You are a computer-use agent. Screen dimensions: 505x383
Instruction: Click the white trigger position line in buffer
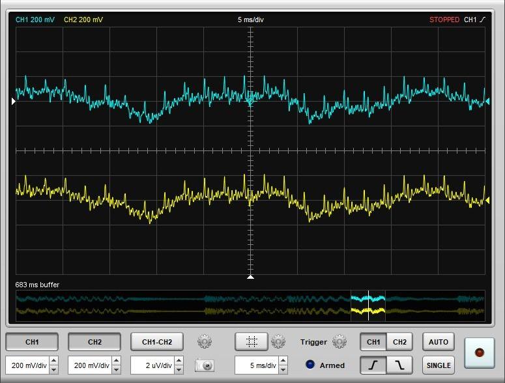(368, 305)
